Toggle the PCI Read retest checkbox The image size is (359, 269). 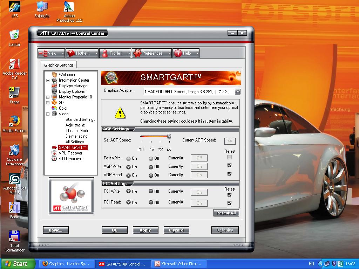coord(229,203)
